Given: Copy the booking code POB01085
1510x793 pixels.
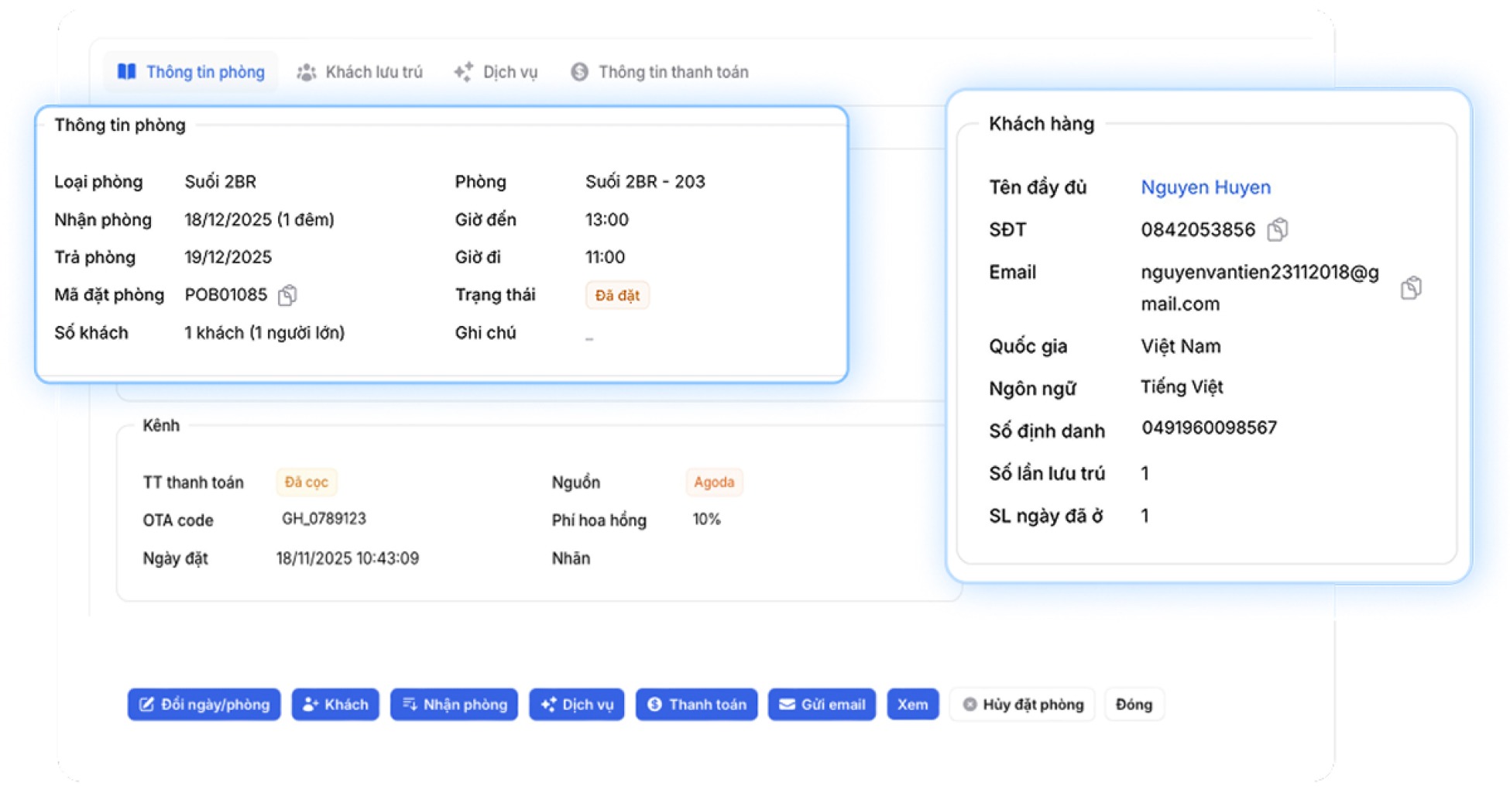Looking at the screenshot, I should (287, 295).
